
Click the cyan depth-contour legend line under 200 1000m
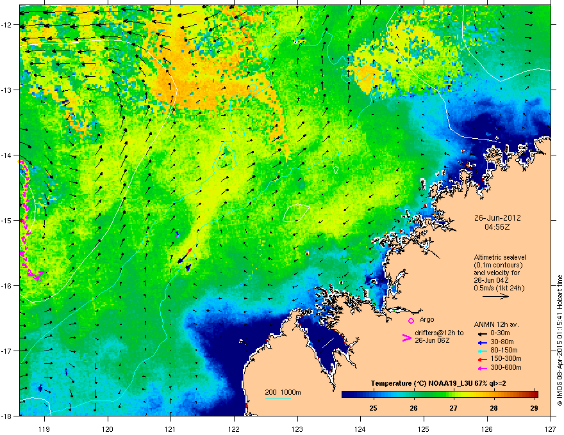click(x=278, y=398)
